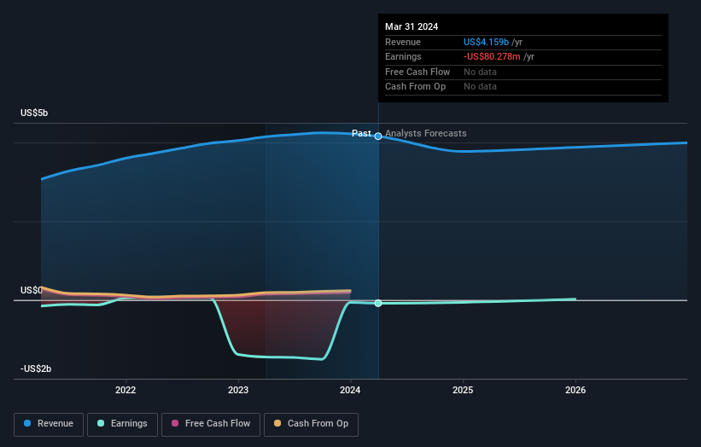701x447 pixels.
Task: Click the 2026 x-axis label
Action: pyautogui.click(x=575, y=391)
